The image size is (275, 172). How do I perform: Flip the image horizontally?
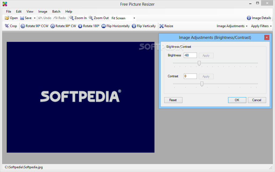pyautogui.click(x=115, y=26)
